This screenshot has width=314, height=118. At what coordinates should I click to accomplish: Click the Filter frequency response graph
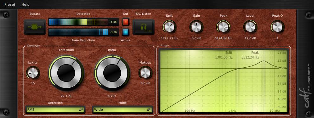point(224,81)
